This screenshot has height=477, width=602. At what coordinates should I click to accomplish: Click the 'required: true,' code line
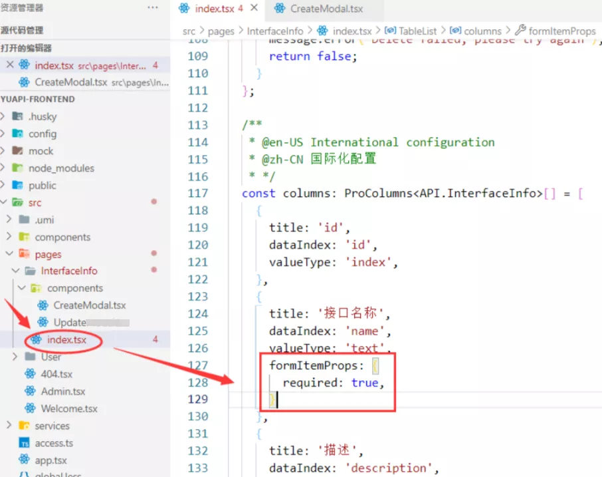click(x=334, y=383)
